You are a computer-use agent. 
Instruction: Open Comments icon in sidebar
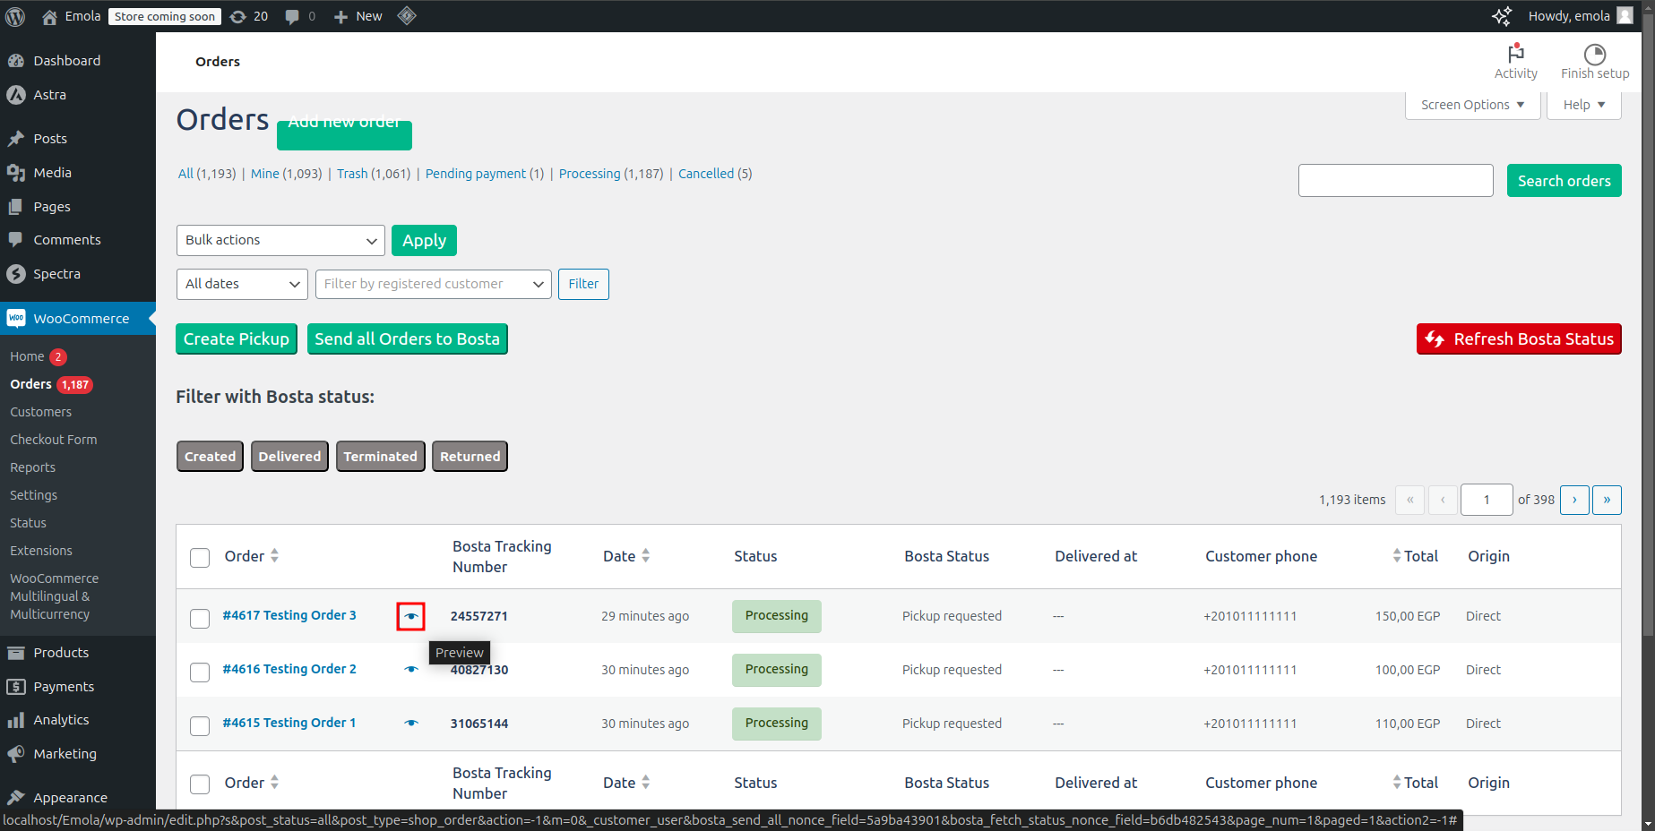[x=16, y=240]
